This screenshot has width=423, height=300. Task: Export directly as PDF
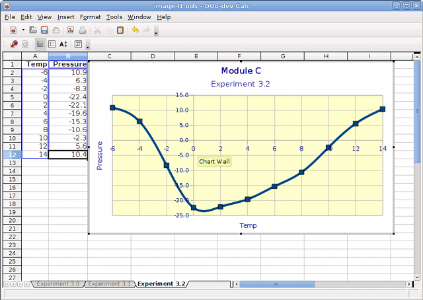[70, 30]
